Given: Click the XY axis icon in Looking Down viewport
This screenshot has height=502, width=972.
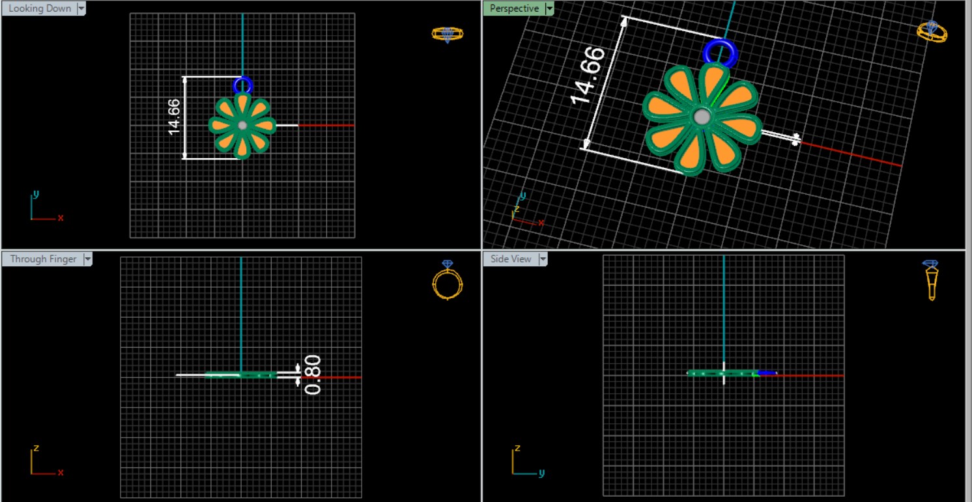Looking at the screenshot, I should pyautogui.click(x=46, y=207).
